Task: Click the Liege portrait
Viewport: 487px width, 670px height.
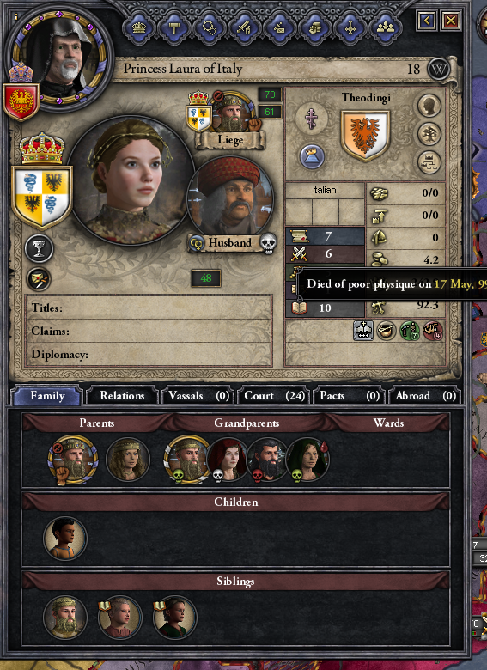Action: [231, 113]
